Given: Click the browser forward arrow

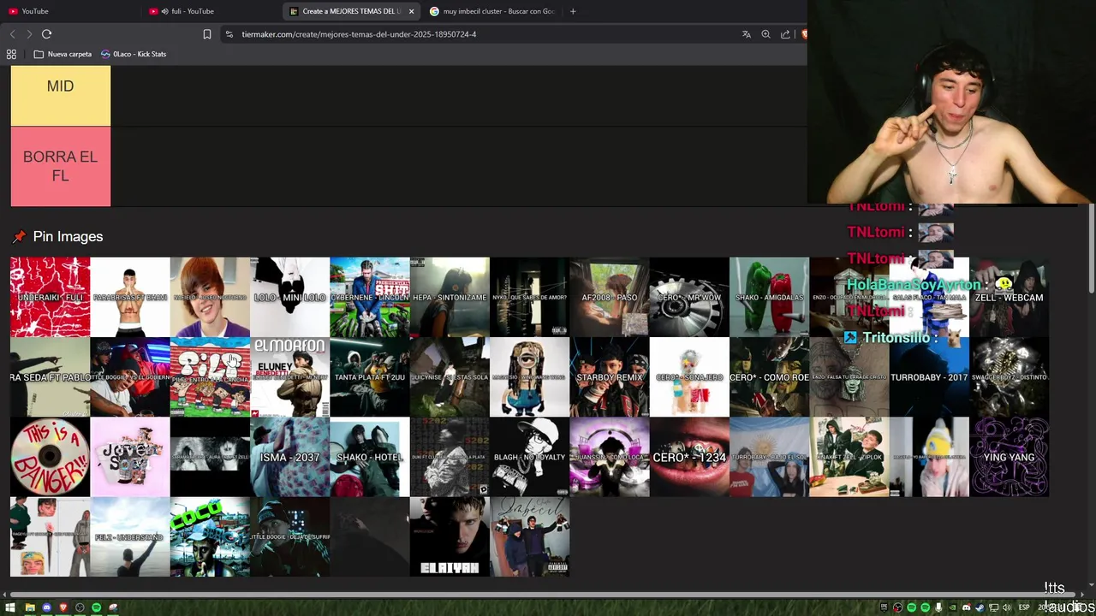Looking at the screenshot, I should [x=29, y=34].
